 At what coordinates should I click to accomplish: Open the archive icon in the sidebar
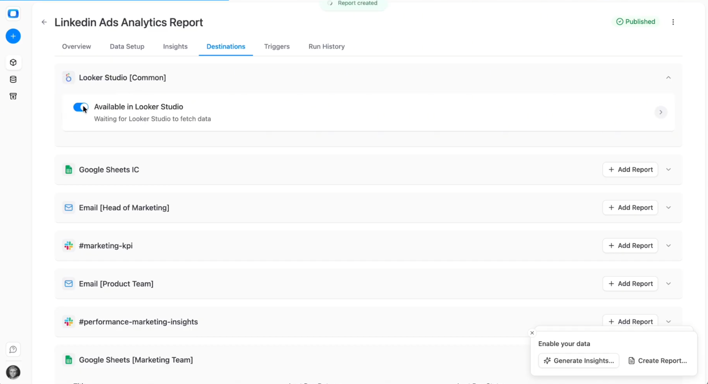point(13,96)
